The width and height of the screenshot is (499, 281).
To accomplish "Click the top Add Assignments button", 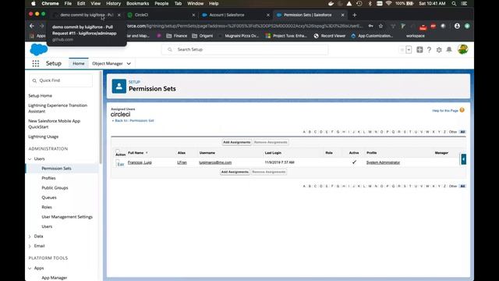I will (x=236, y=142).
